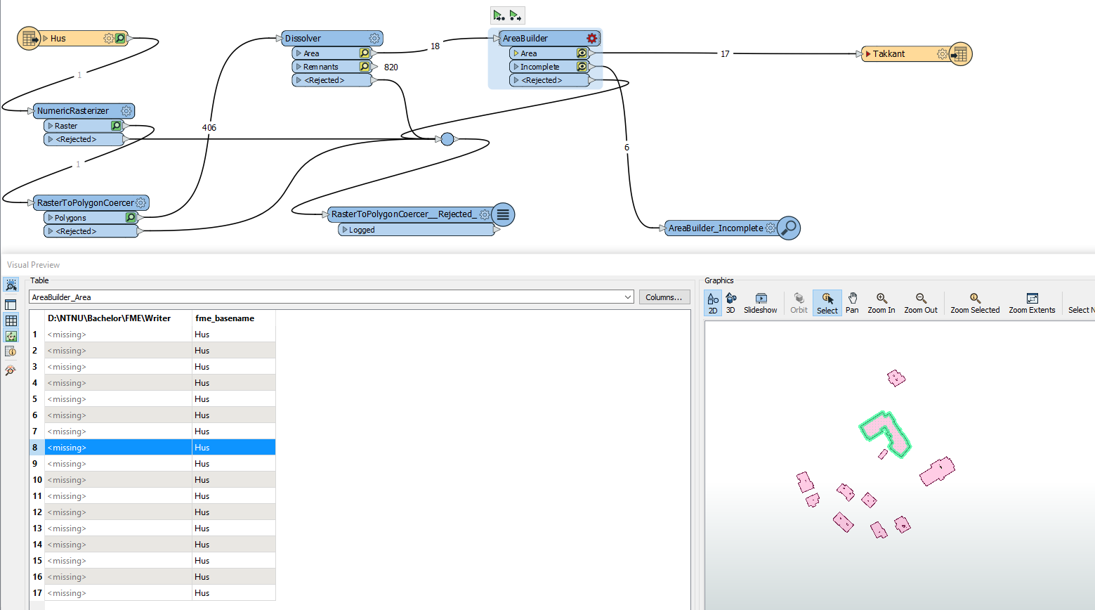Zoom In on graphics view
Viewport: 1095px width, 610px height.
(881, 303)
